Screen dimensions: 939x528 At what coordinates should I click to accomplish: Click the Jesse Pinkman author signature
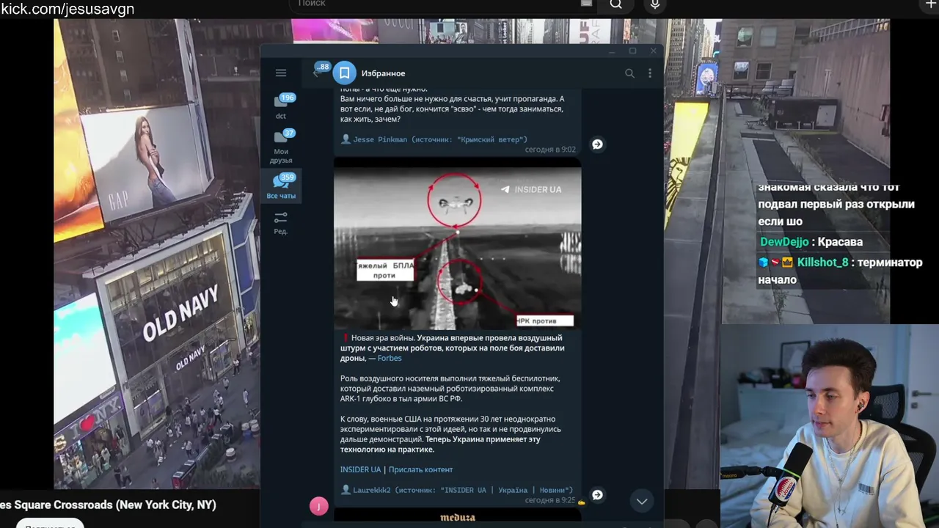tap(434, 139)
